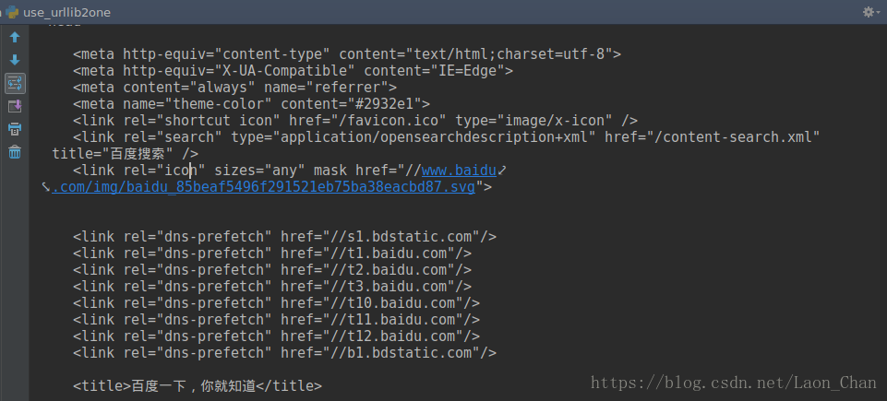Open the gear settings icon

pos(868,12)
